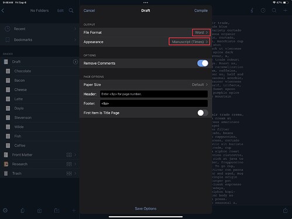The image size is (292, 219).
Task: Expand Research with its chevron
Action: (75, 164)
